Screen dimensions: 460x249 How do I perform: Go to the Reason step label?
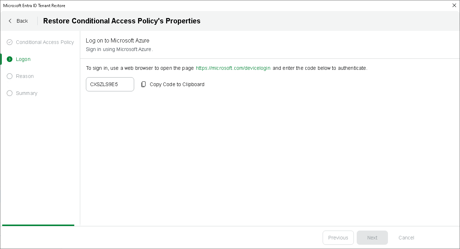coord(25,76)
